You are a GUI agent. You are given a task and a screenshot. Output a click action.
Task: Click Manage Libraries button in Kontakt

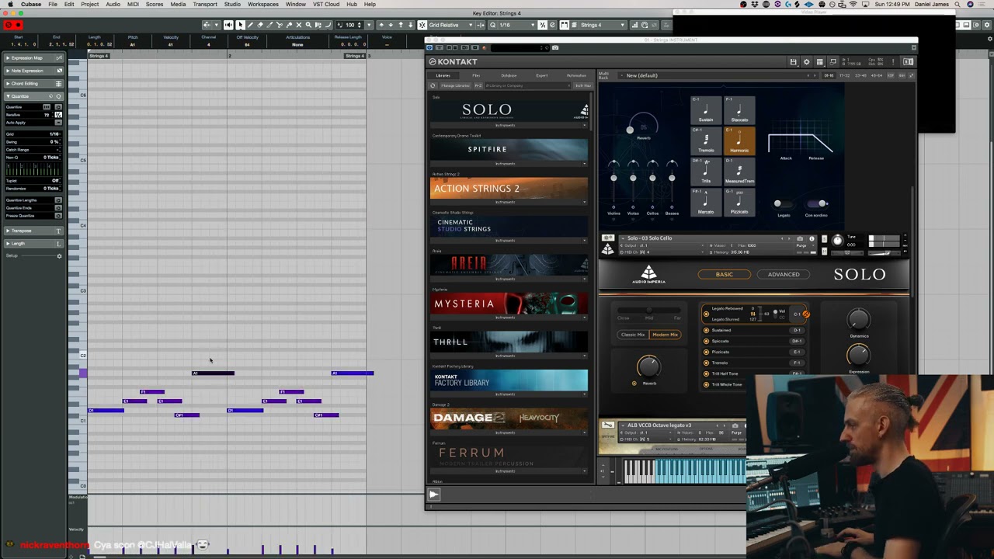point(455,85)
